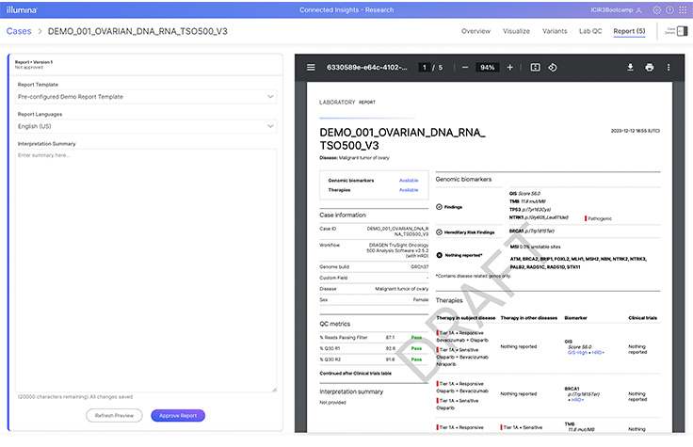
Task: Switch to the Lab QC tab
Action: [x=590, y=31]
